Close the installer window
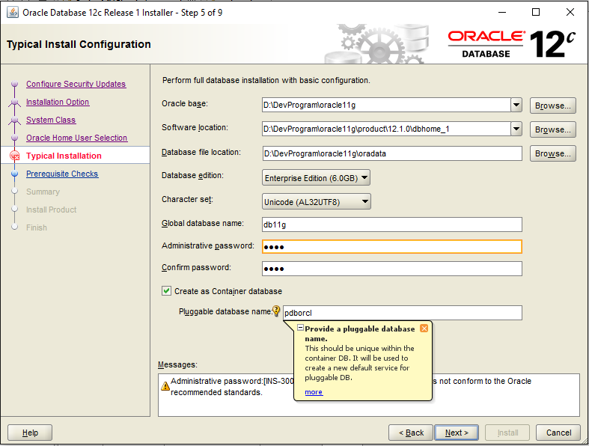Image resolution: width=589 pixels, height=446 pixels. click(570, 12)
